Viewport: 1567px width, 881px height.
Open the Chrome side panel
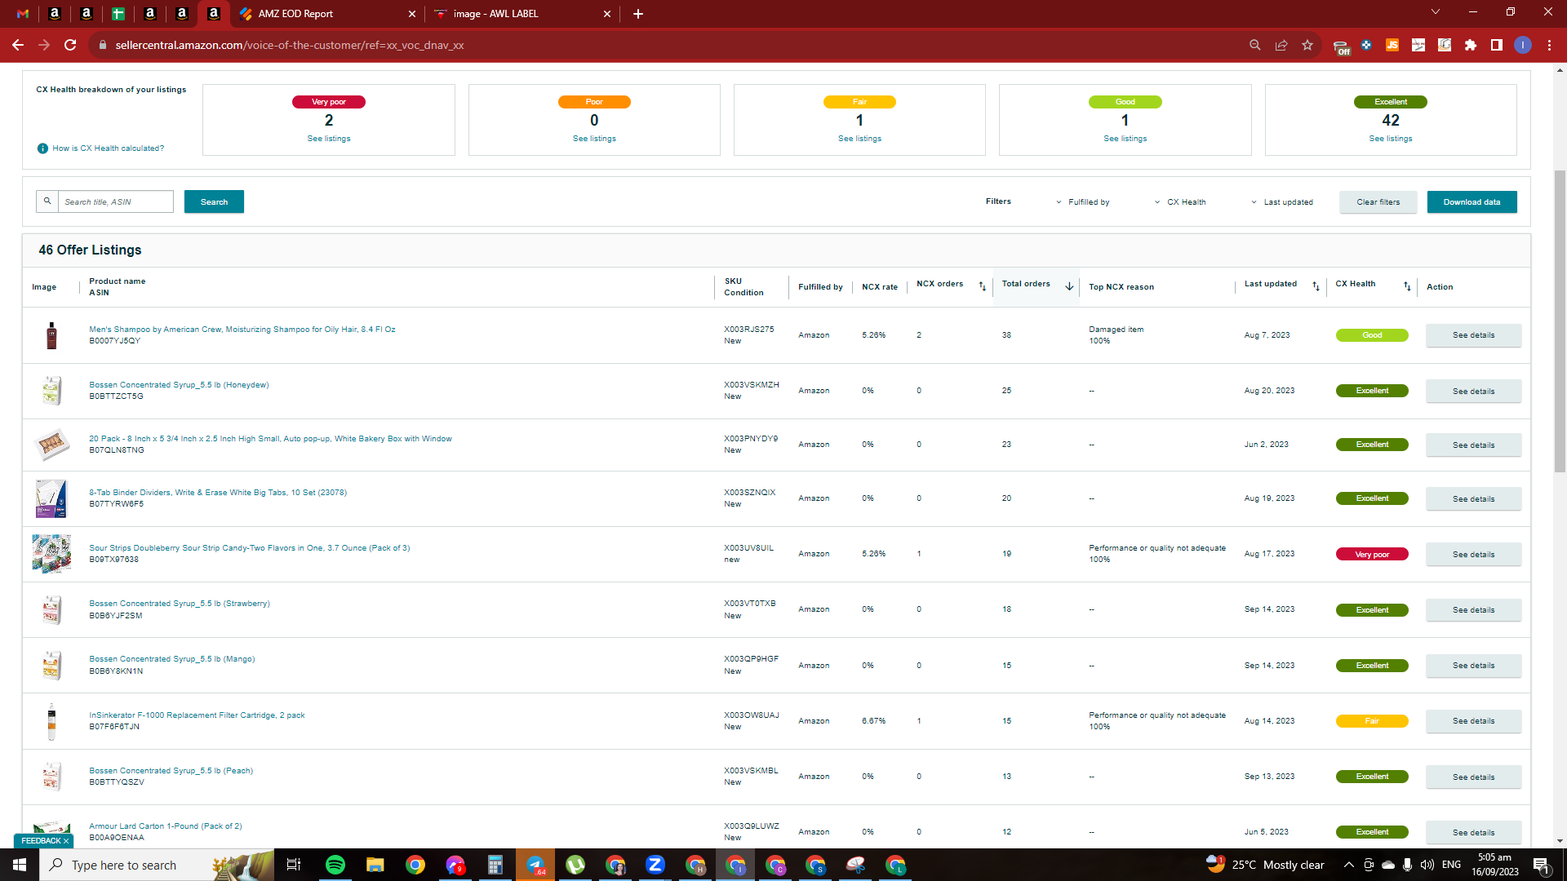(1497, 45)
